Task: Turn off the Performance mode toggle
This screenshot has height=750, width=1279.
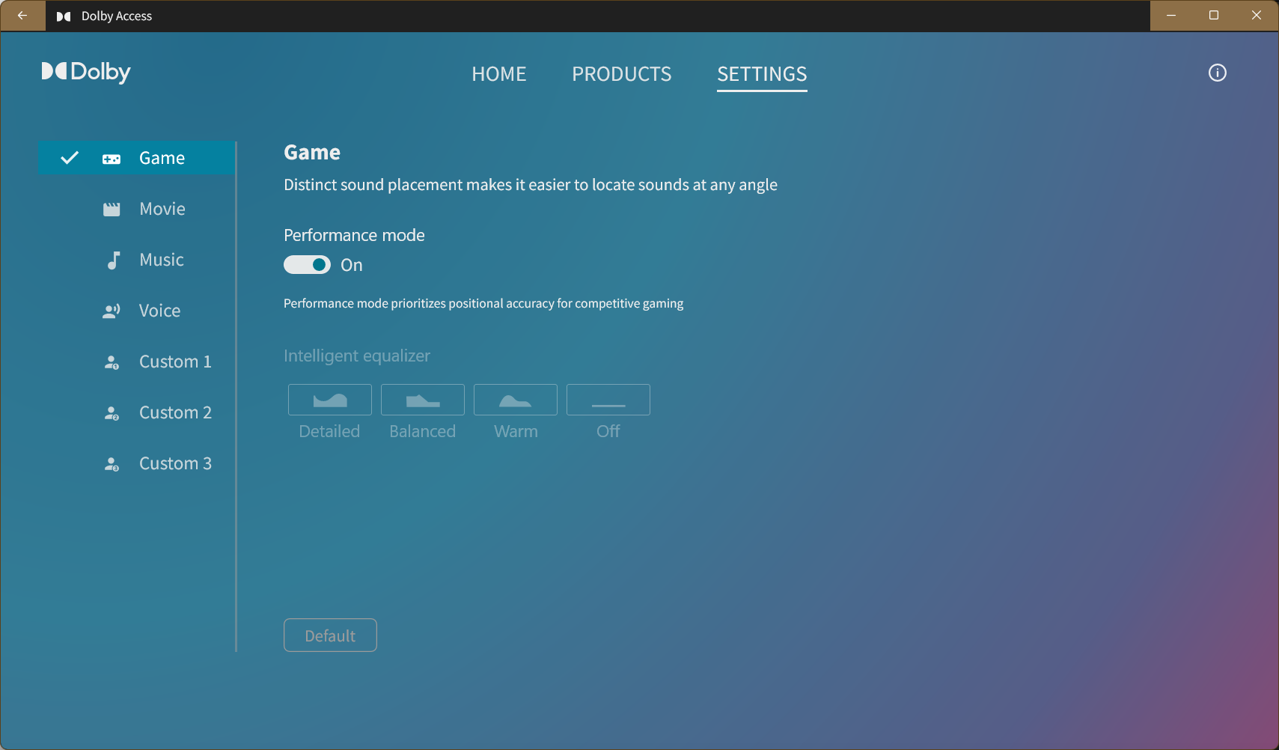Action: click(307, 265)
